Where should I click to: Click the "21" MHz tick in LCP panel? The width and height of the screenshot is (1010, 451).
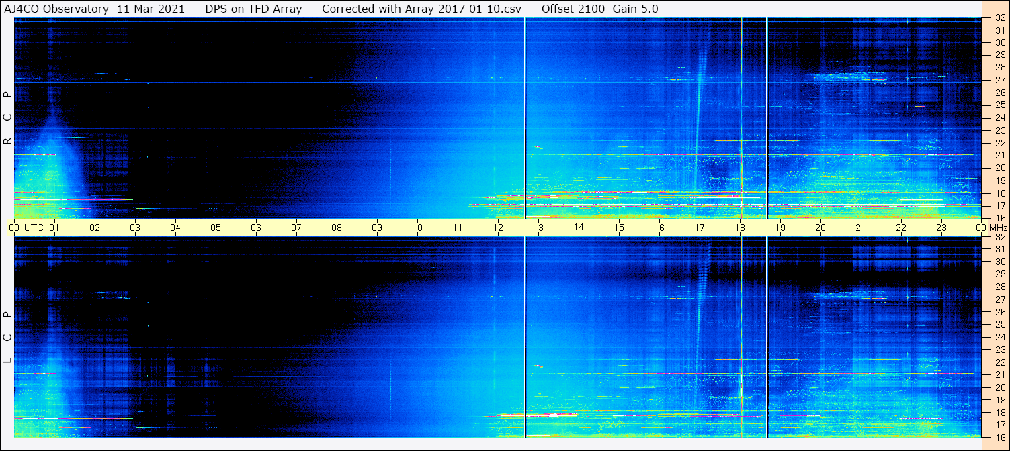999,374
